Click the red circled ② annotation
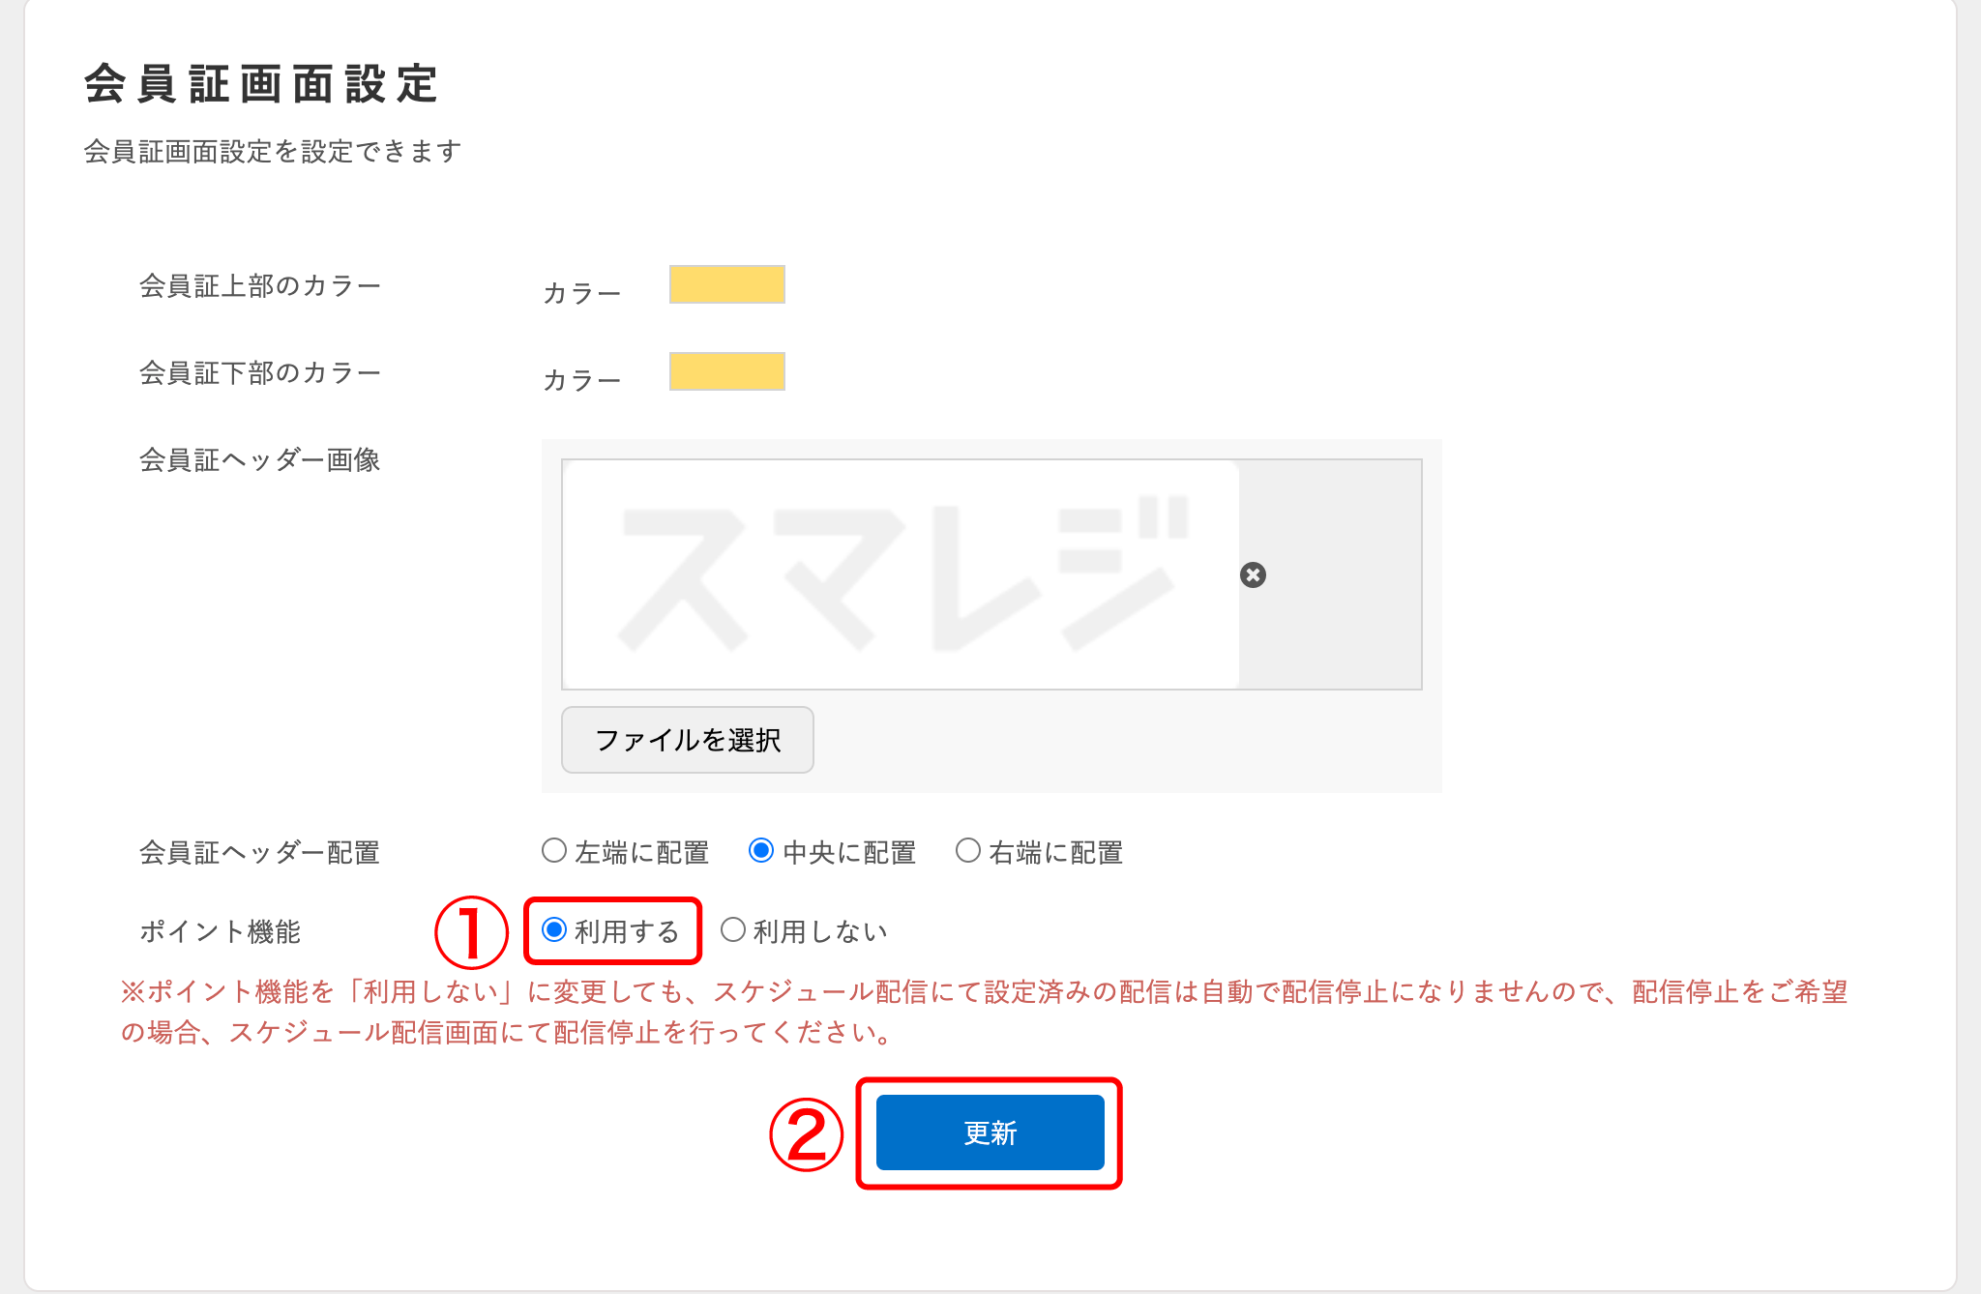Viewport: 1981px width, 1294px height. tap(809, 1133)
